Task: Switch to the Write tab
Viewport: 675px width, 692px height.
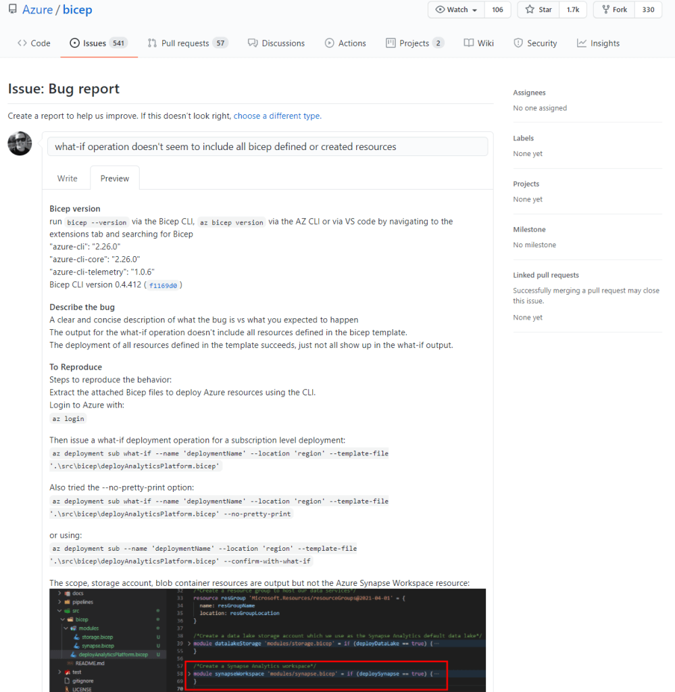Action: click(x=67, y=178)
